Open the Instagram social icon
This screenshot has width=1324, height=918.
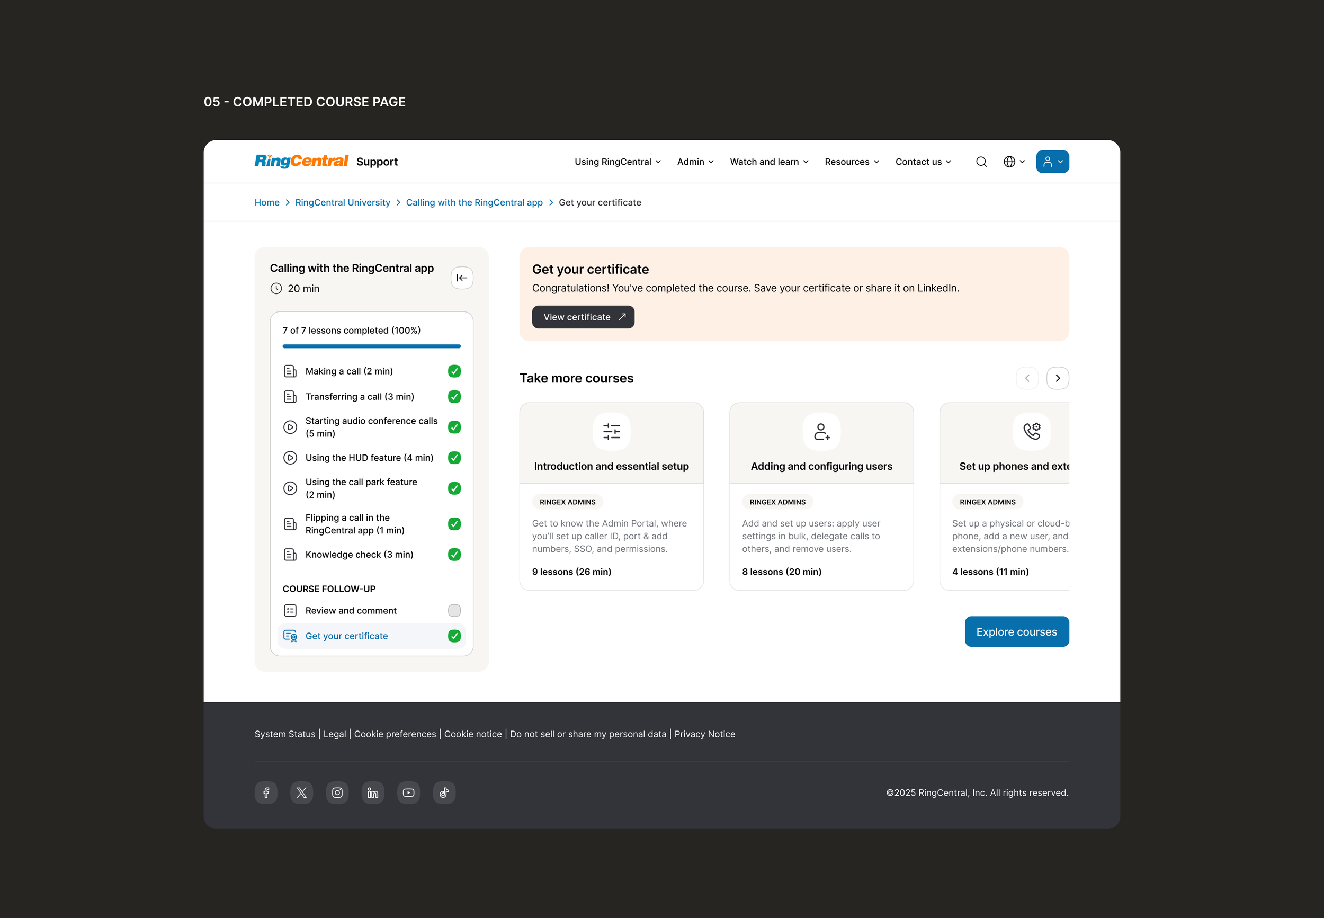click(x=337, y=792)
